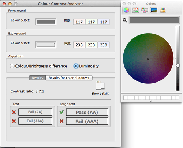The height and width of the screenshot is (148, 183).
Task: Click the background red RGB field
Action: coord(79,45)
